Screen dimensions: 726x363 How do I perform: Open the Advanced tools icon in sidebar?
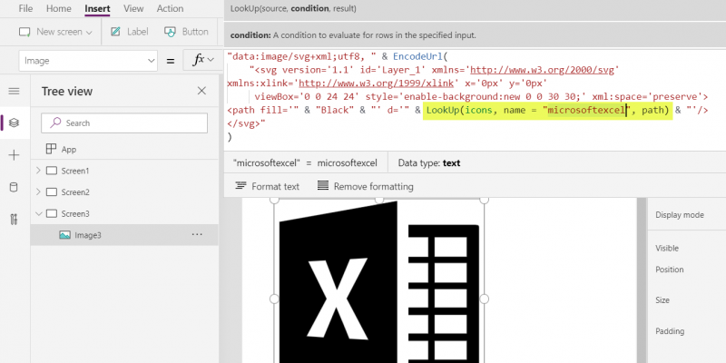pyautogui.click(x=14, y=220)
